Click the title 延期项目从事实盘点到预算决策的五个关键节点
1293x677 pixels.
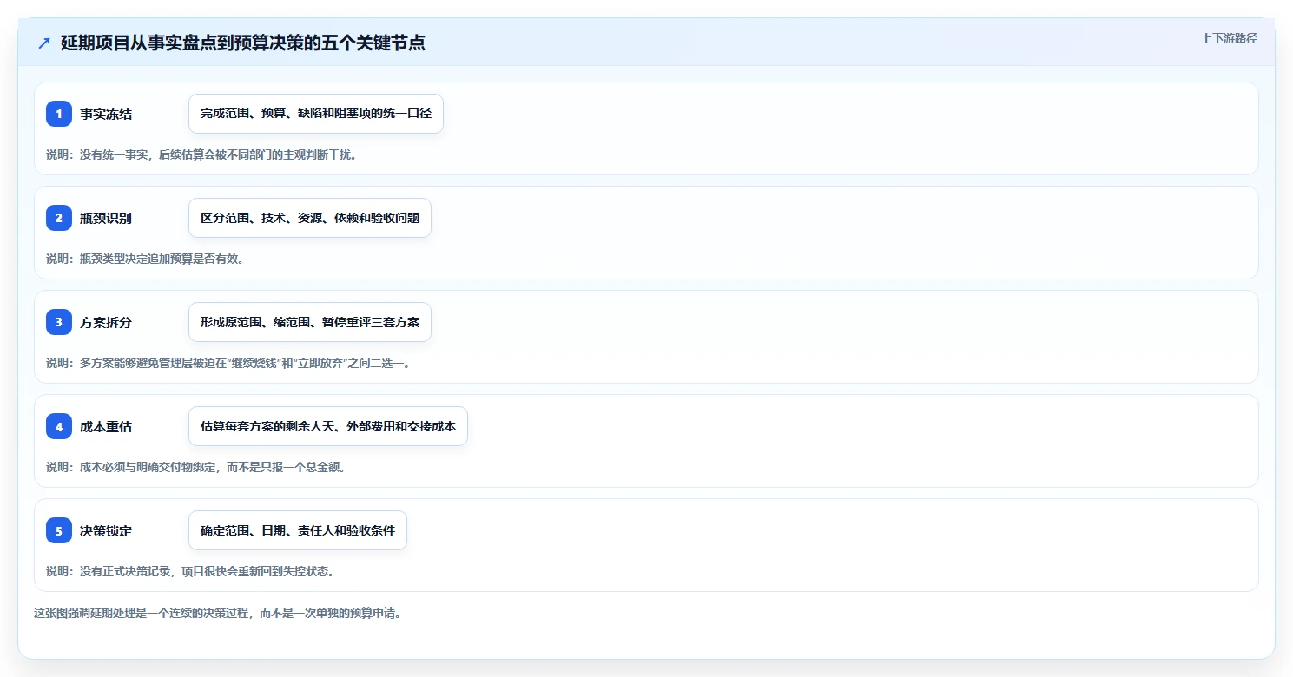(x=242, y=43)
